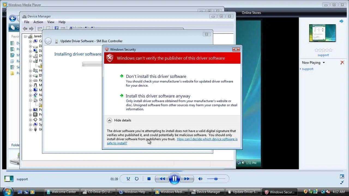The height and width of the screenshot is (196, 349).
Task: Expand the keyboard category in Device Manager
Action: pyautogui.click(x=31, y=81)
